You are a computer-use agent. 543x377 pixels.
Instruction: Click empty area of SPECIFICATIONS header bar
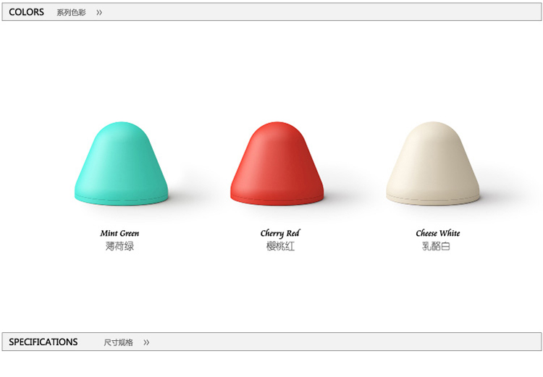pyautogui.click(x=348, y=342)
